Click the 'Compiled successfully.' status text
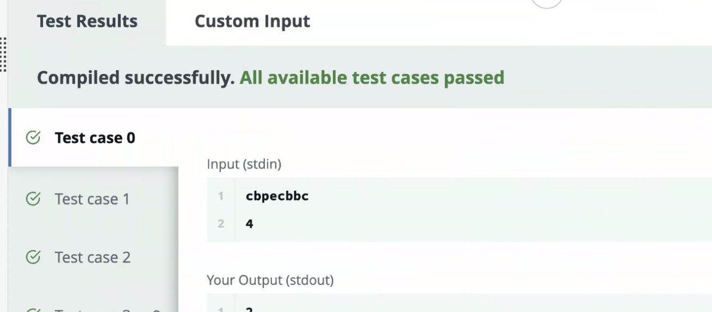 point(135,78)
